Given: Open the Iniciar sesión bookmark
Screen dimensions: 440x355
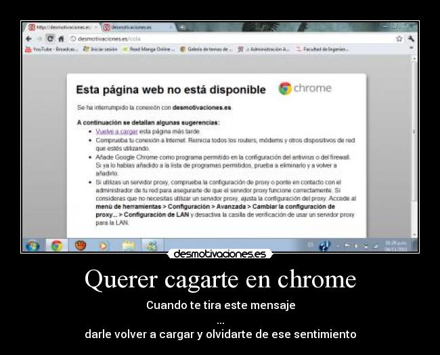Looking at the screenshot, I should point(100,49).
